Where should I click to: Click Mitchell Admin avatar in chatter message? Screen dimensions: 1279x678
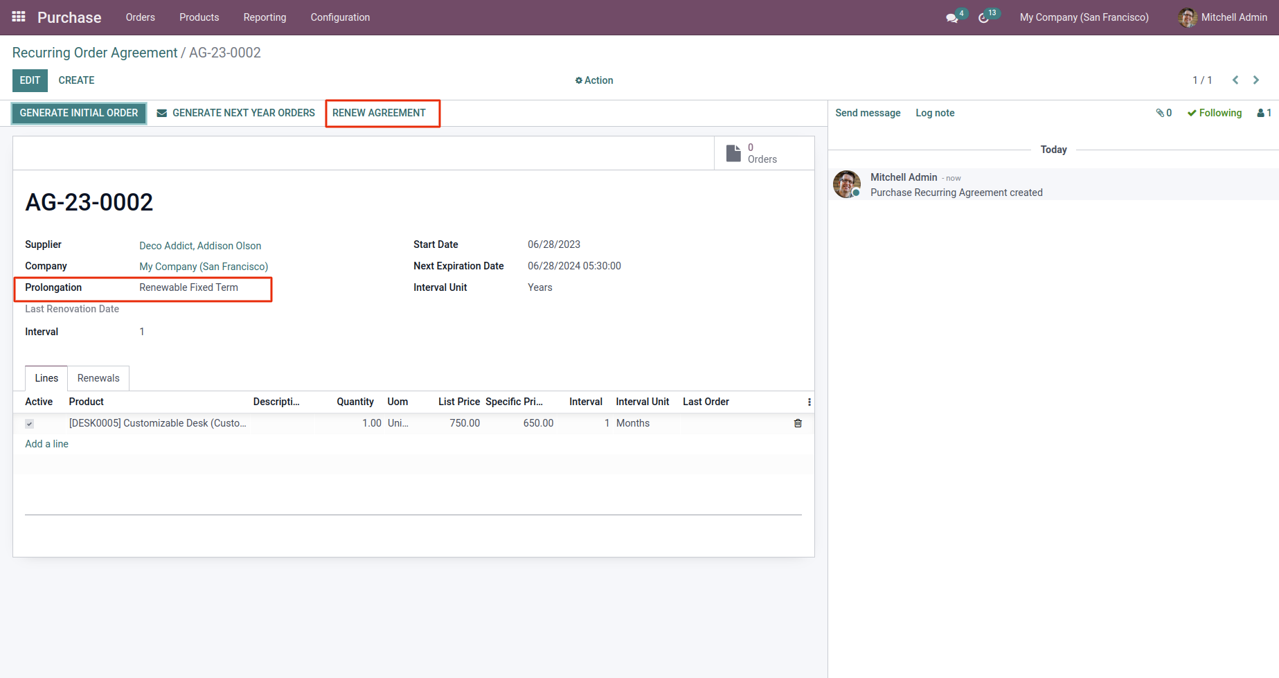click(x=847, y=184)
